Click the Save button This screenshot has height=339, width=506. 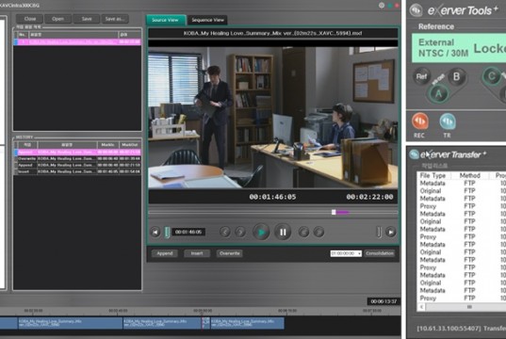(87, 19)
